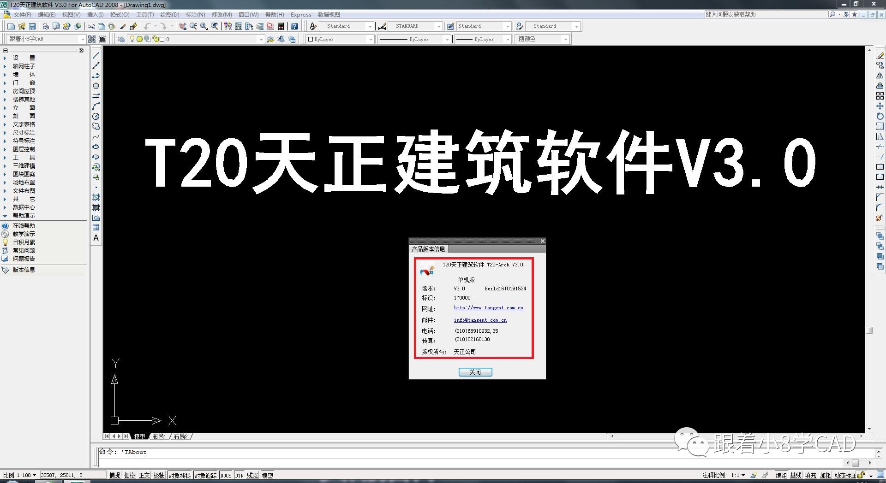
Task: Select the Arc draw tool
Action: click(96, 106)
